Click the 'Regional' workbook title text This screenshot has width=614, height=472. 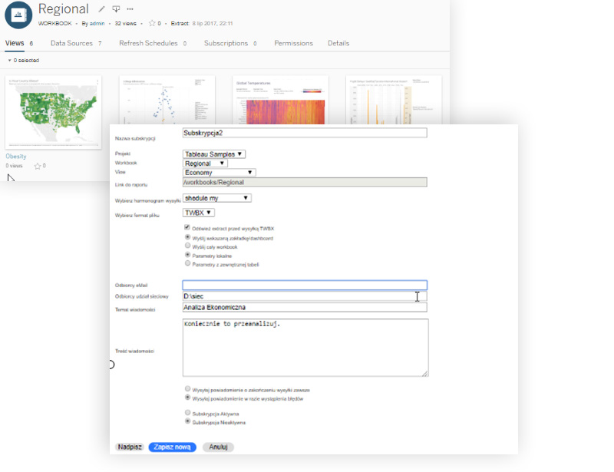click(64, 8)
